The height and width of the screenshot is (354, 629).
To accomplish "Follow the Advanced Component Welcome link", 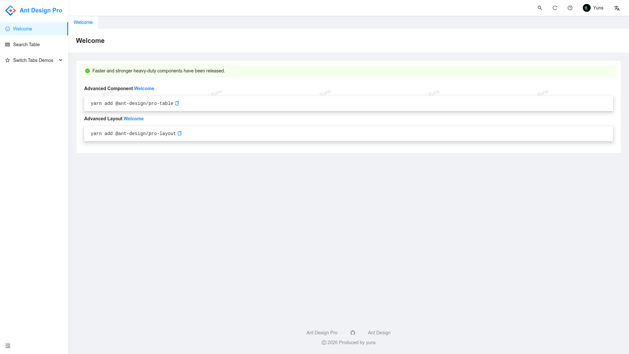I will point(144,88).
